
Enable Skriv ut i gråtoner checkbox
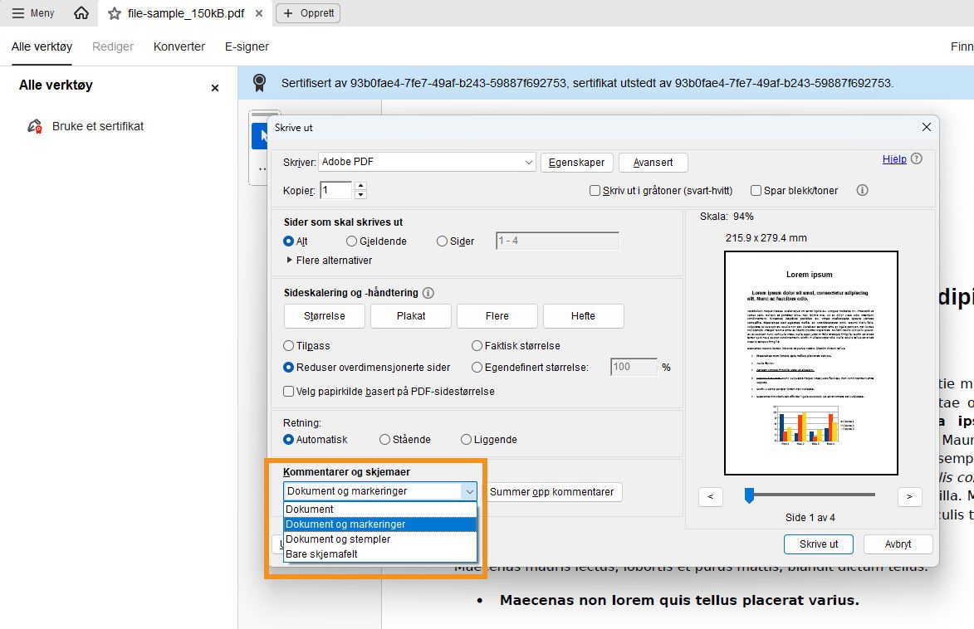pyautogui.click(x=595, y=191)
